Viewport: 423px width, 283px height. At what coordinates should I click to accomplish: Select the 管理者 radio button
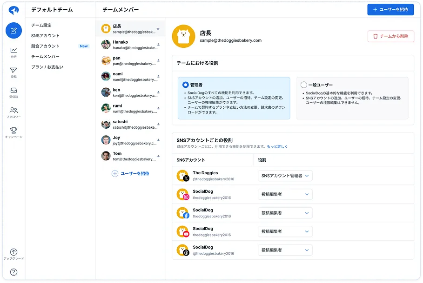point(186,85)
